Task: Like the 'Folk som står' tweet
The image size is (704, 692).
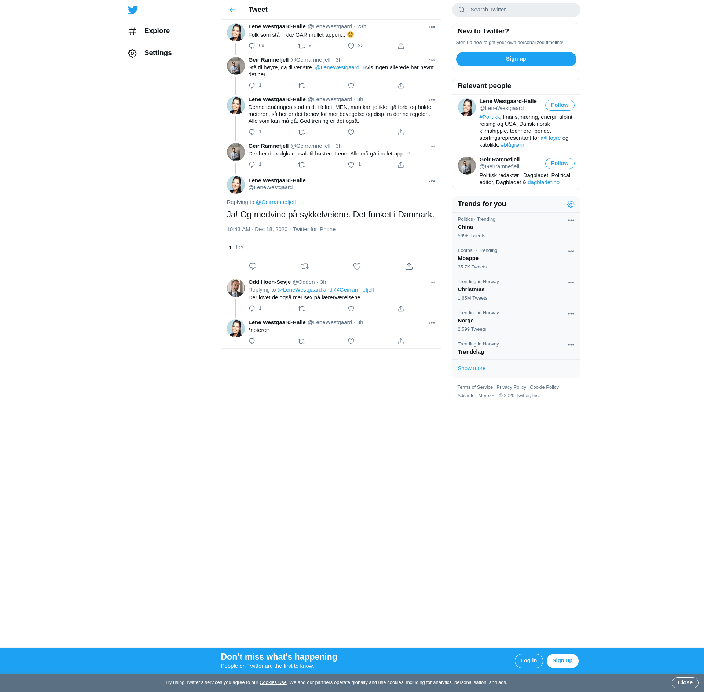Action: (351, 46)
